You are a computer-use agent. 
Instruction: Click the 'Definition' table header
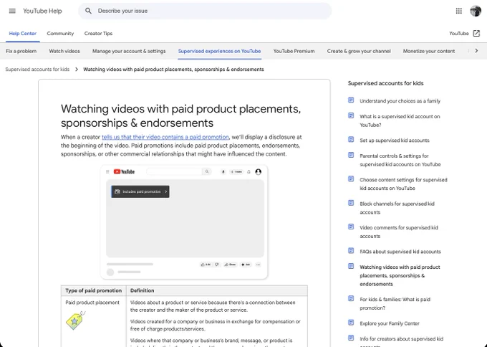[x=217, y=290]
